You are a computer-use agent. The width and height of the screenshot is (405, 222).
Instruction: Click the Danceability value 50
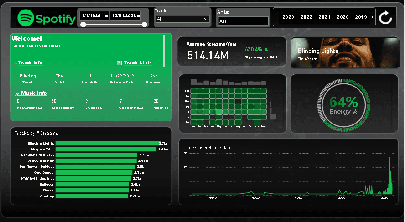pyautogui.click(x=54, y=101)
